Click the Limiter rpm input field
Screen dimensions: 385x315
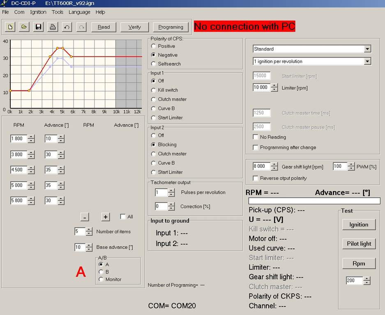[x=262, y=87]
